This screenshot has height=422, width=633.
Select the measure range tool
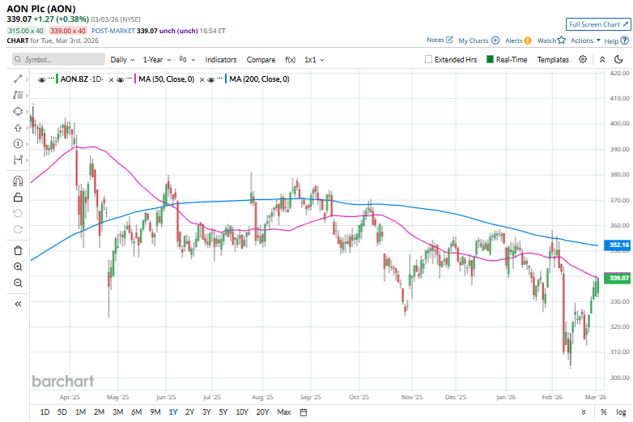(x=18, y=160)
